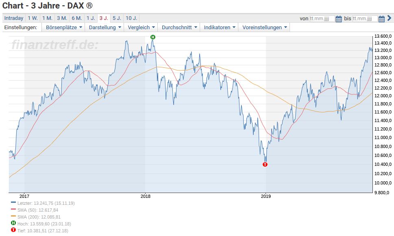This screenshot has width=394, height=236.
Task: Expand the Durchschnitt dropdown
Action: [179, 27]
